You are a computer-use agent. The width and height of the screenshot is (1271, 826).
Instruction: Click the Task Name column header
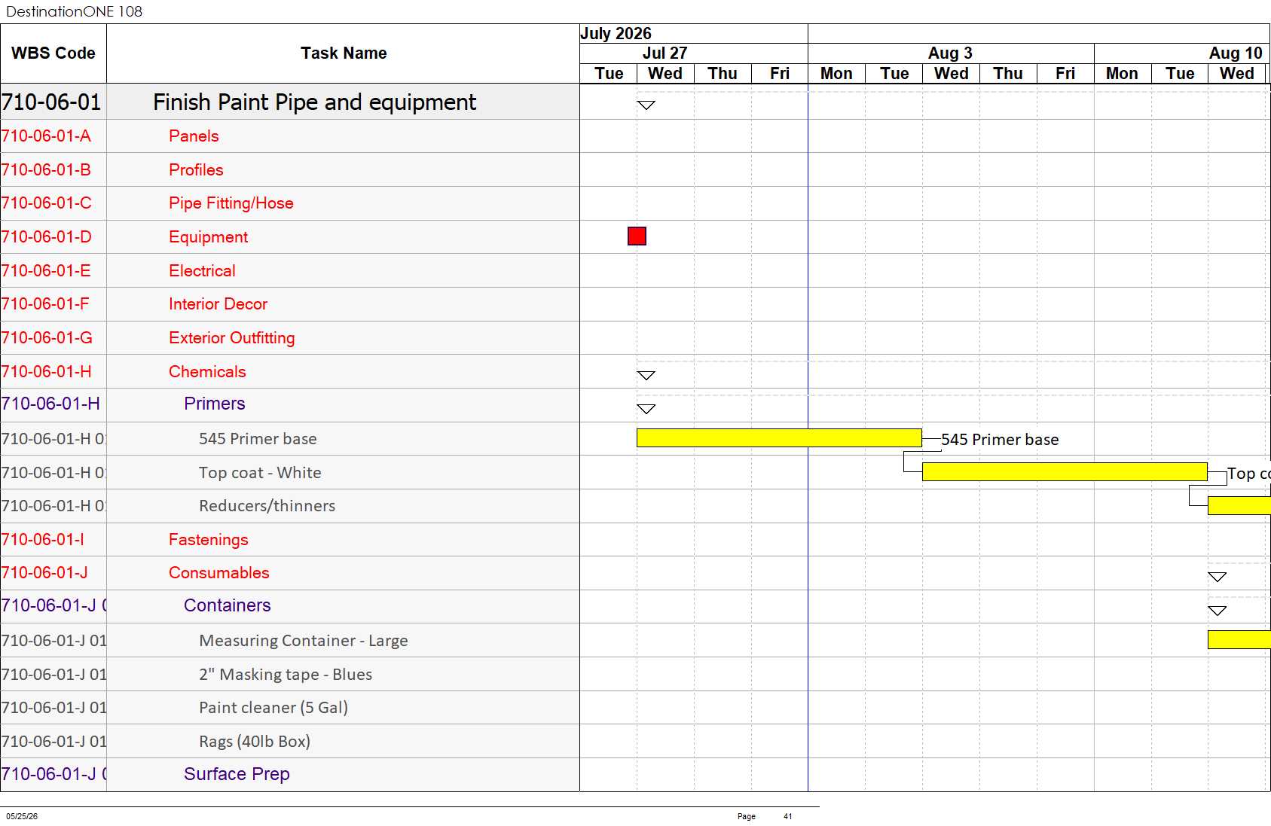[344, 53]
